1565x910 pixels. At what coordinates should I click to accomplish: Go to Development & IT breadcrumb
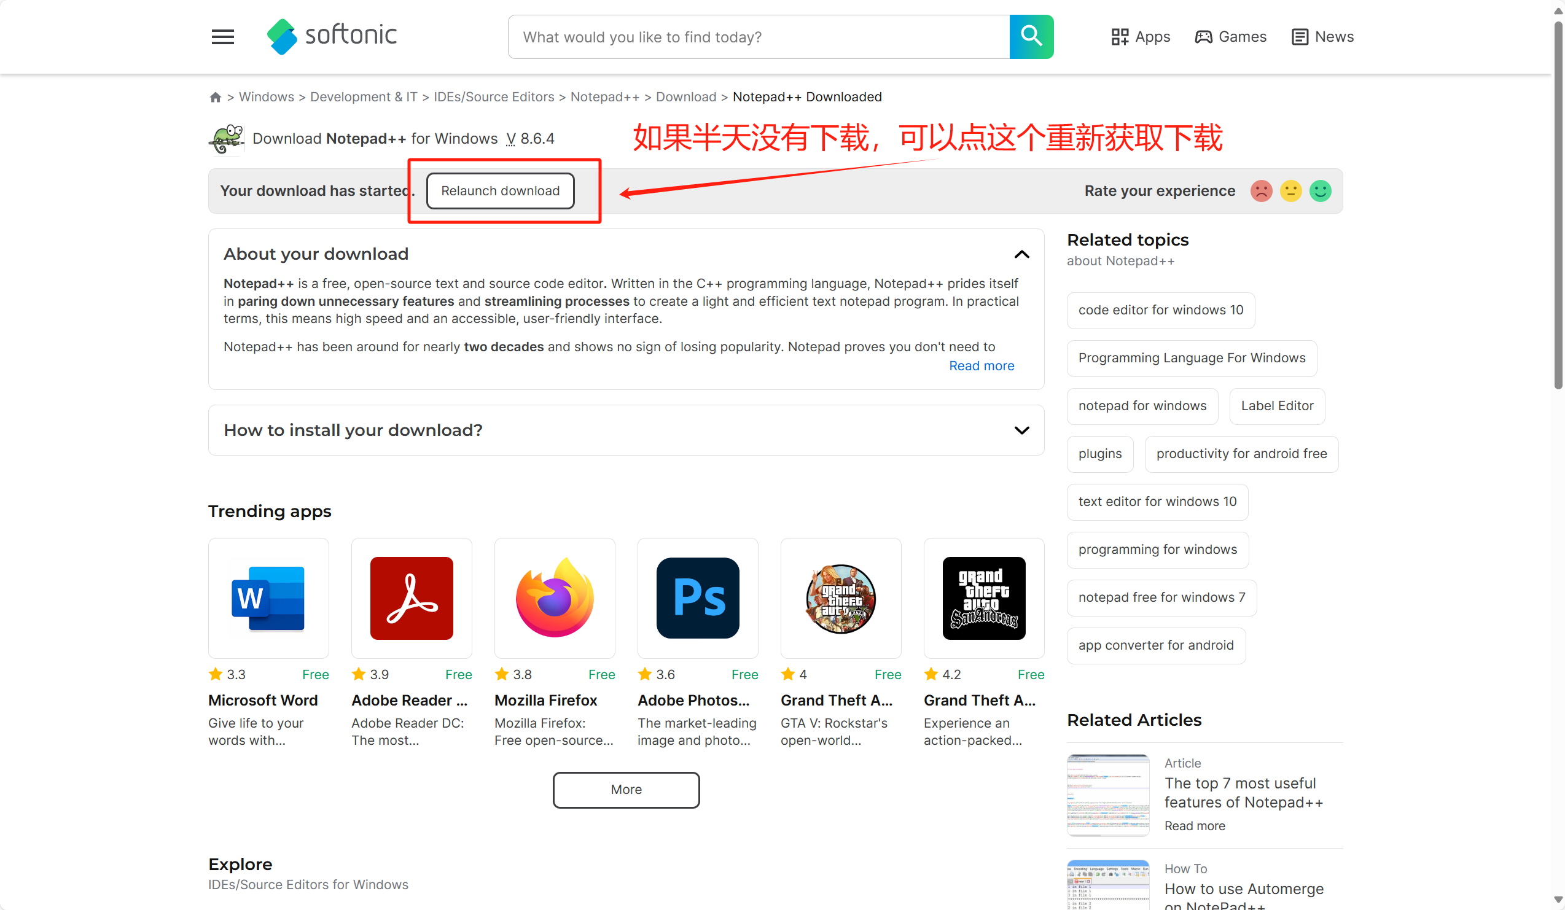point(364,97)
